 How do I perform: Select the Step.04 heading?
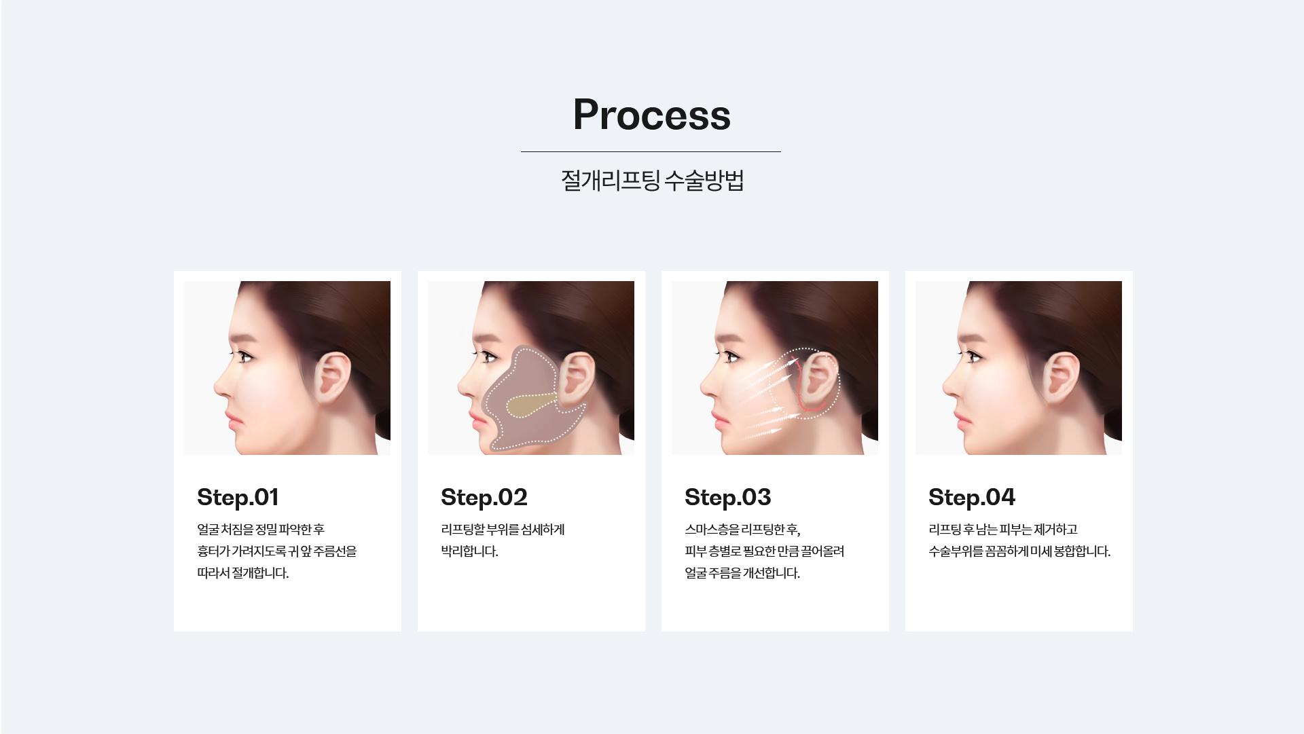pyautogui.click(x=972, y=498)
